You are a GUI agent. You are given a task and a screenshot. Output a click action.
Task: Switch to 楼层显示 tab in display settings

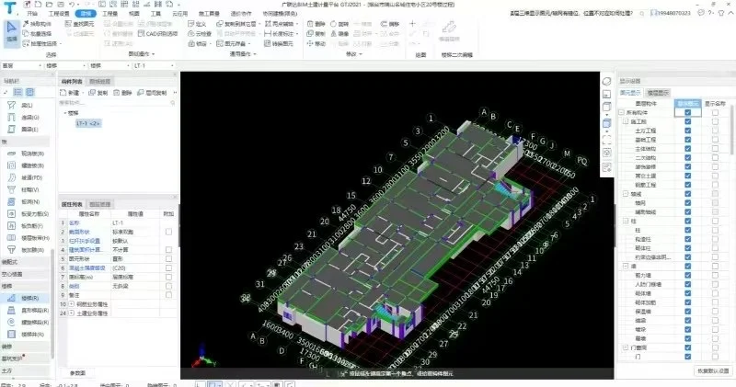point(658,93)
